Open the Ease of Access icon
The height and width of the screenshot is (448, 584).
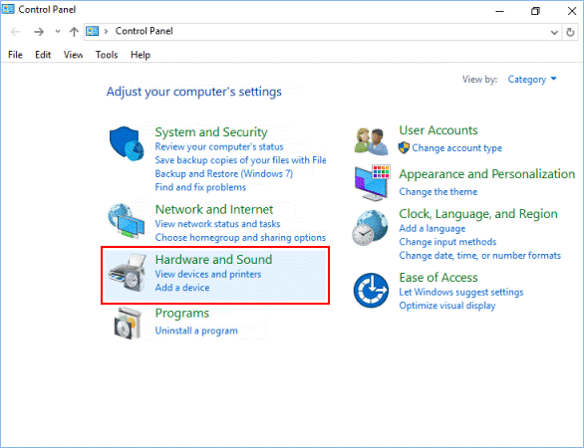click(x=371, y=291)
